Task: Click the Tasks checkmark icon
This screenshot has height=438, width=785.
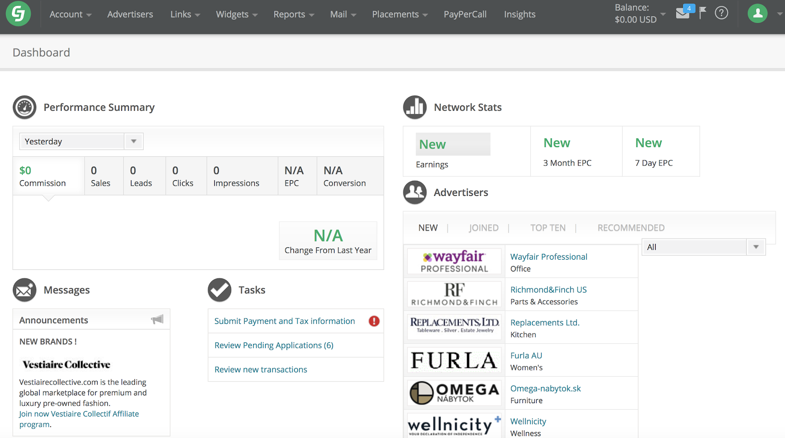Action: coord(220,290)
